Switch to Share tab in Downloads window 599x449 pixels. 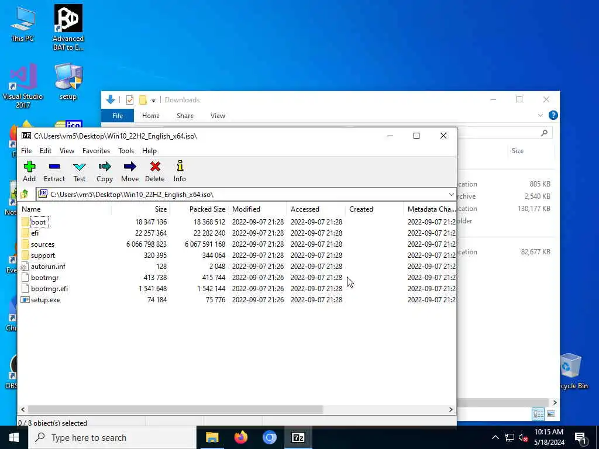pyautogui.click(x=185, y=116)
